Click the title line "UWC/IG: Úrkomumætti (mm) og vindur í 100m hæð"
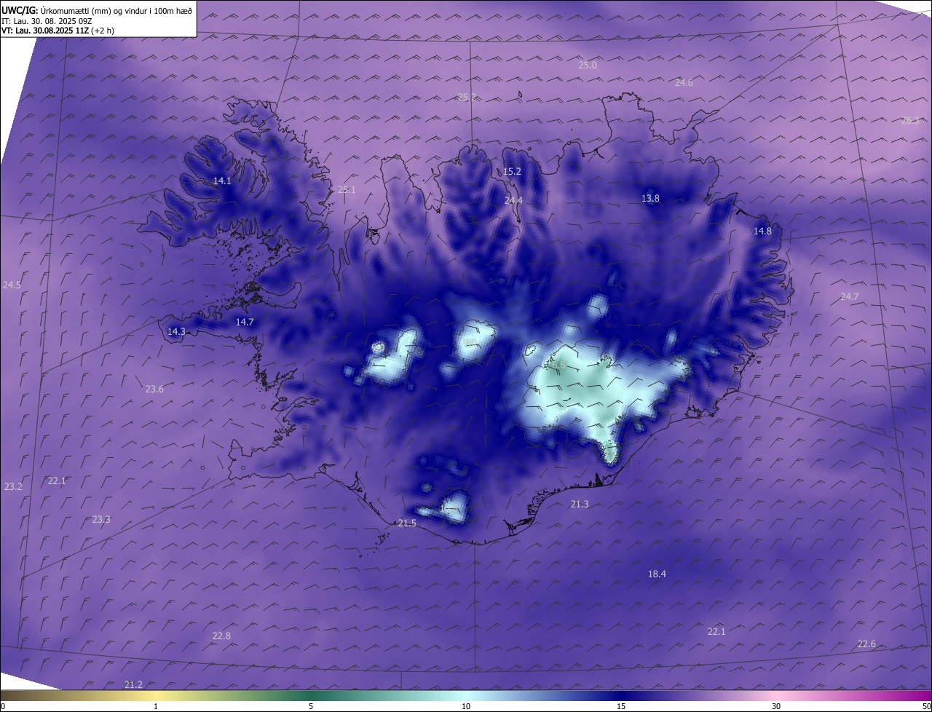The height and width of the screenshot is (712, 932). pyautogui.click(x=97, y=11)
